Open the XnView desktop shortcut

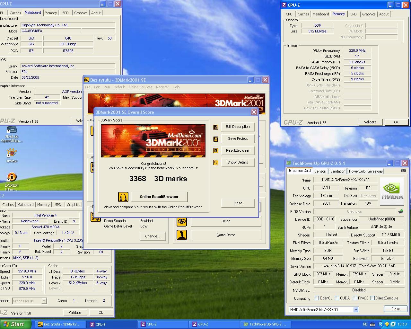click(x=12, y=156)
